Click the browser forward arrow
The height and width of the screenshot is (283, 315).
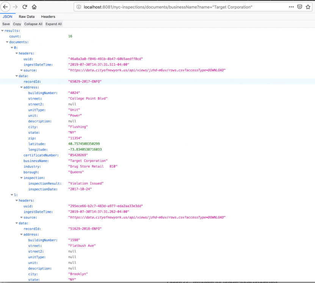pyautogui.click(x=15, y=6)
